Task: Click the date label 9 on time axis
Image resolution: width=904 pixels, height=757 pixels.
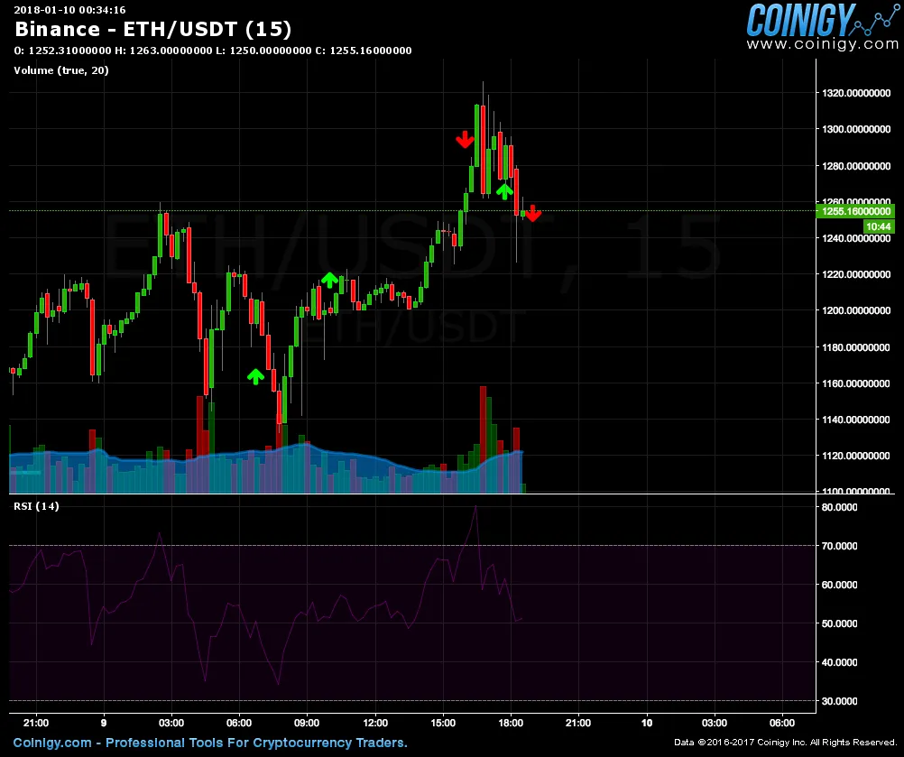Action: pyautogui.click(x=104, y=723)
